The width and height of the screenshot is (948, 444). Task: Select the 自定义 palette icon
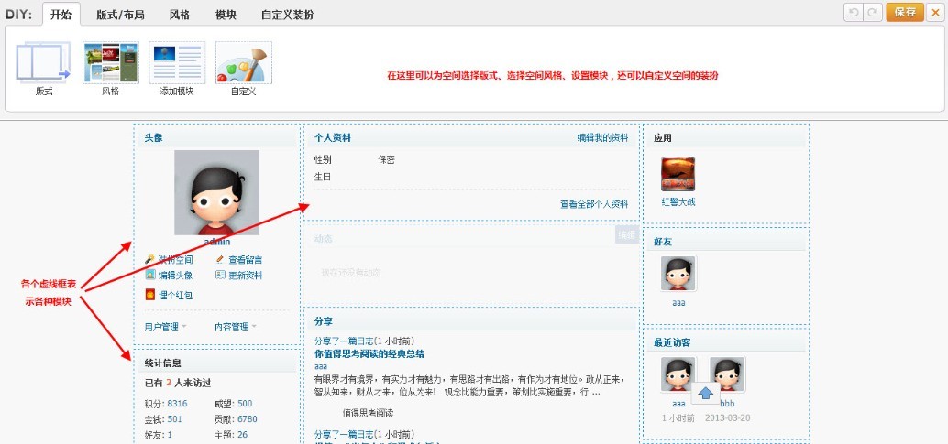(x=243, y=63)
